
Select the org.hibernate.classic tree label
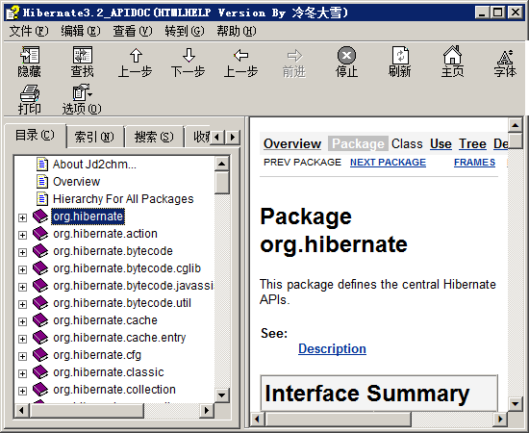point(109,372)
